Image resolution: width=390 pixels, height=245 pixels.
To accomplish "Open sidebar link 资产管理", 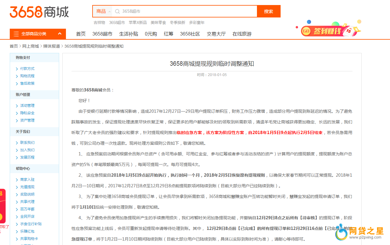I will pos(27,120).
